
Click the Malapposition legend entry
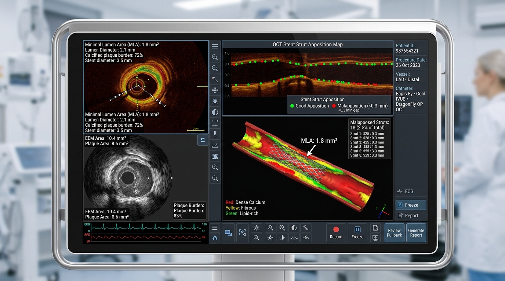click(x=360, y=106)
